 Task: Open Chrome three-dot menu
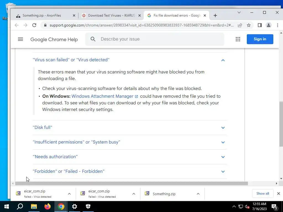277,25
